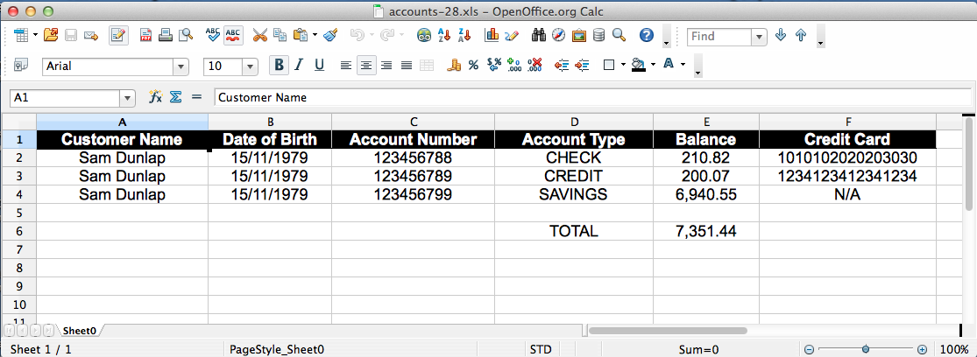Image resolution: width=977 pixels, height=357 pixels.
Task: Toggle Bold formatting
Action: tap(279, 65)
